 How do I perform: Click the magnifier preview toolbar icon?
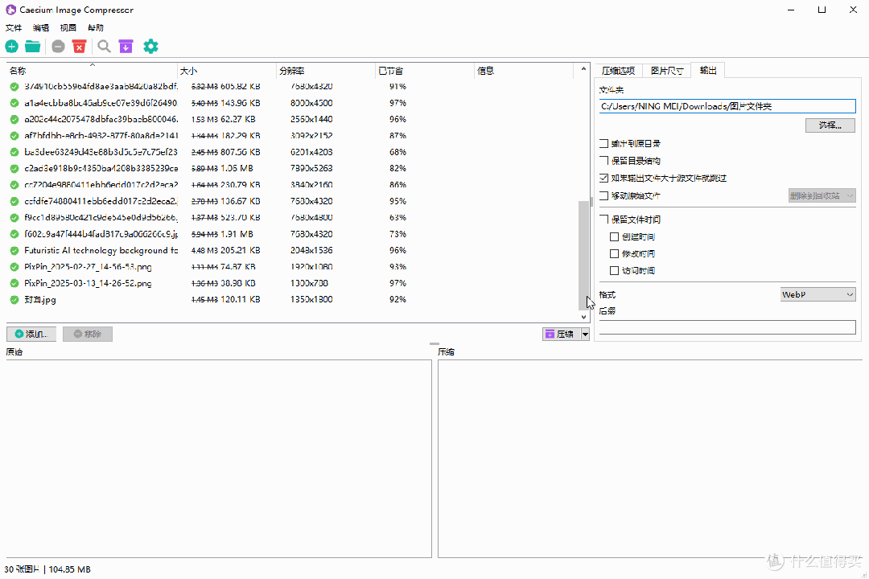(104, 47)
